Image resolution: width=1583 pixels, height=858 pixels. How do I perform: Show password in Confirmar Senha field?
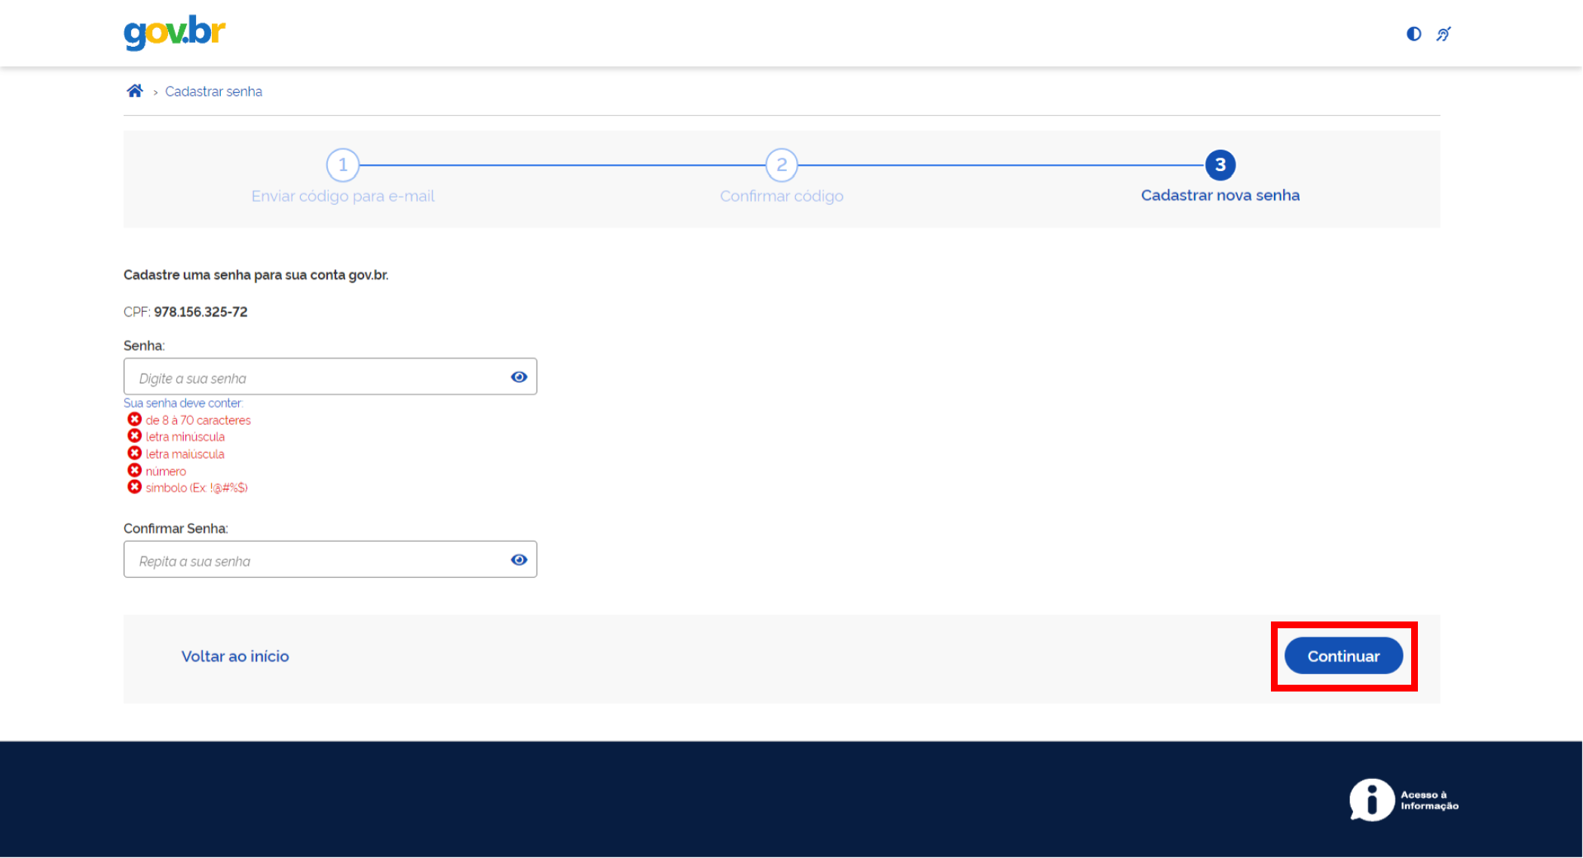(519, 560)
